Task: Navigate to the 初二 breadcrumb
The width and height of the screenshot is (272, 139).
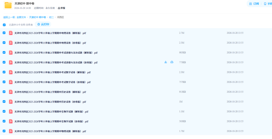Action: 51,17
